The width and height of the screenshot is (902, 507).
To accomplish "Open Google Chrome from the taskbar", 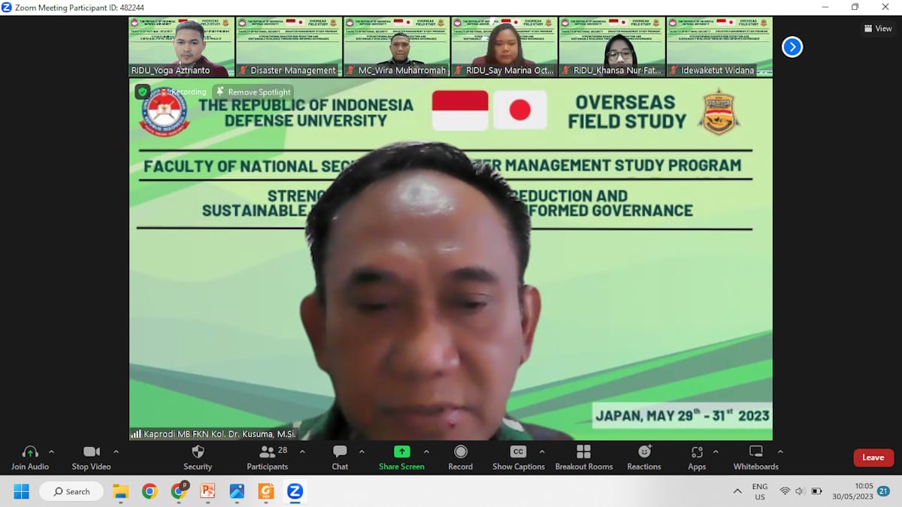I will 150,491.
